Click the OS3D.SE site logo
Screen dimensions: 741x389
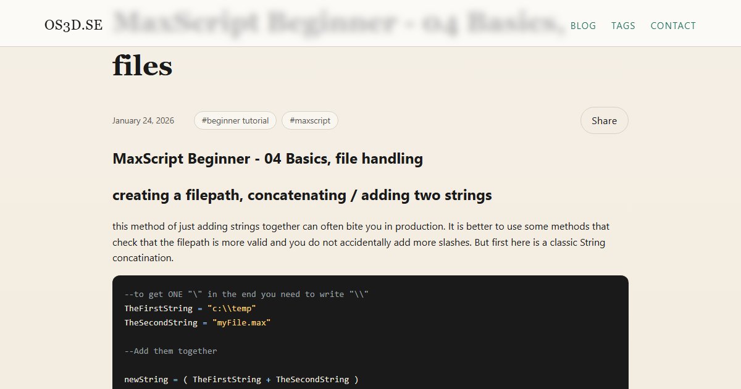click(x=73, y=25)
